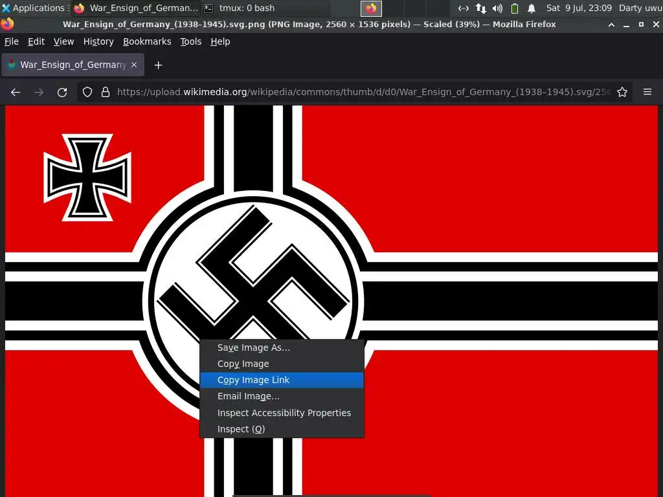
Task: Open the Firefox hamburger application menu
Action: pyautogui.click(x=647, y=92)
